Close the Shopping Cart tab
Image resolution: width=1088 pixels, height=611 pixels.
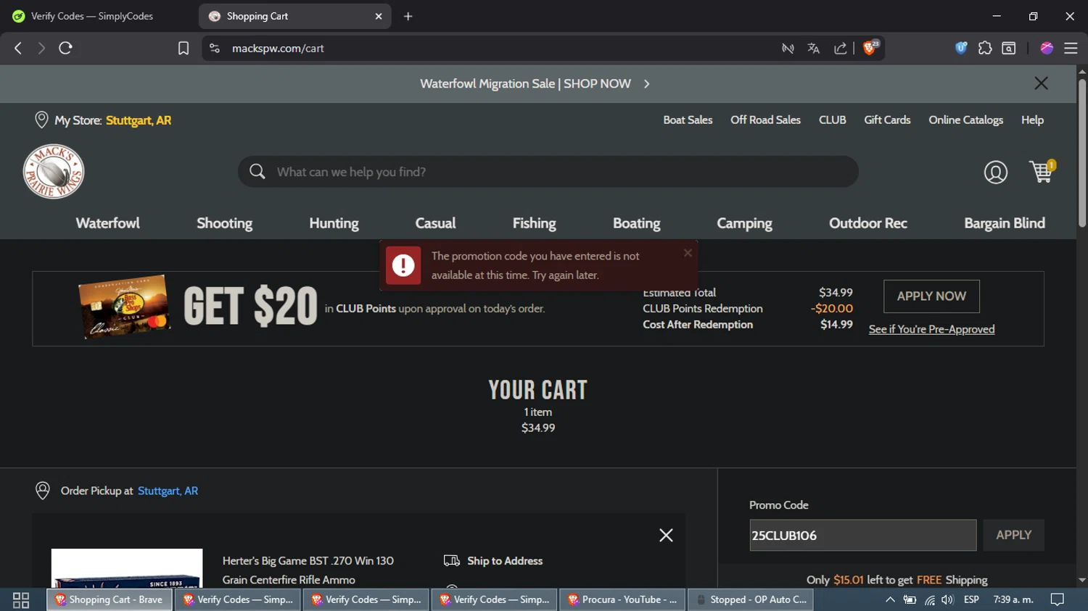pyautogui.click(x=378, y=16)
